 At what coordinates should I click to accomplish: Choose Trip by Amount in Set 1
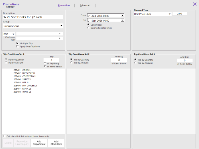[x=6, y=63]
